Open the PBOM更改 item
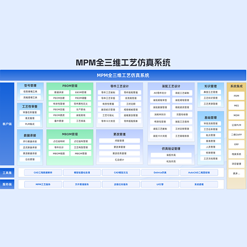This screenshot has width=247, height=247. 59,115
